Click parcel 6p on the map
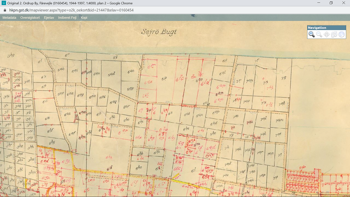This screenshot has height=197, width=350. tap(164, 79)
